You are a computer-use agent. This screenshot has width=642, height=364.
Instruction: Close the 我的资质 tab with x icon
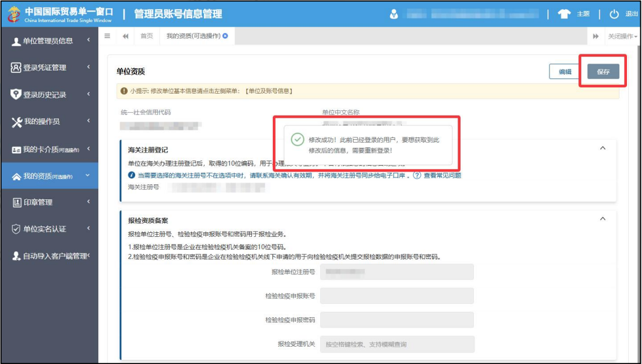225,36
